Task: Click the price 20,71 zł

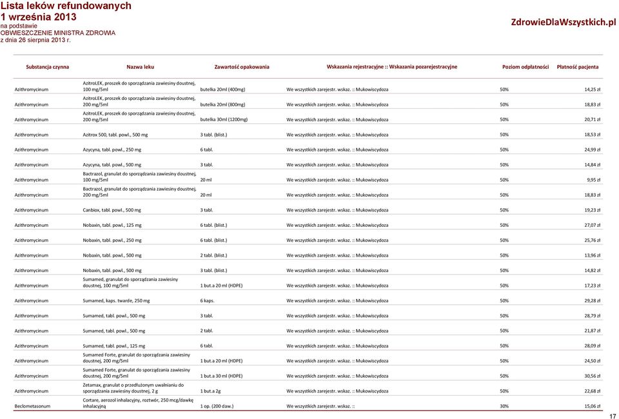Action: (x=592, y=119)
